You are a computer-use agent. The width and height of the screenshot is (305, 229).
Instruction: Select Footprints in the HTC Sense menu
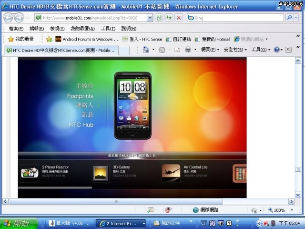[81, 96]
